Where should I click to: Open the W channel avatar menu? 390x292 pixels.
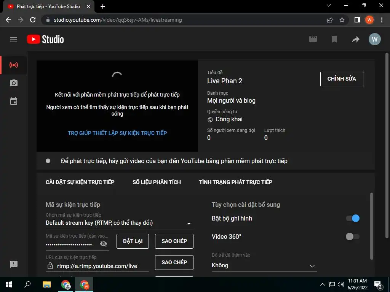[375, 39]
